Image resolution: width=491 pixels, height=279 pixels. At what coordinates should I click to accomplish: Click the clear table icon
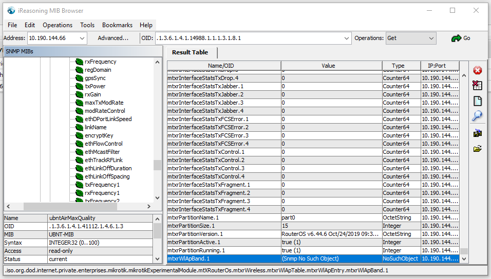477,85
